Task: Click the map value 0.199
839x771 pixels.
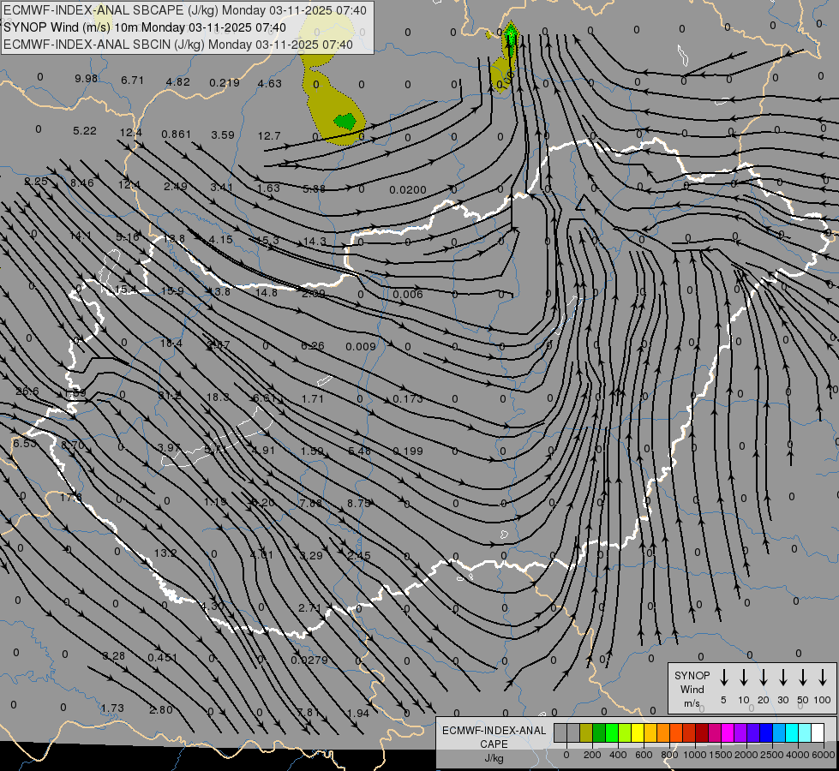Action: [408, 451]
